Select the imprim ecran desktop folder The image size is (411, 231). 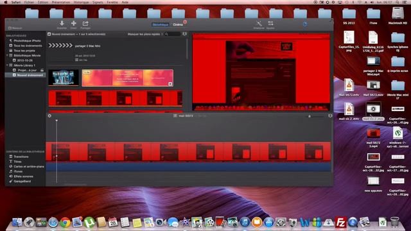[398, 64]
